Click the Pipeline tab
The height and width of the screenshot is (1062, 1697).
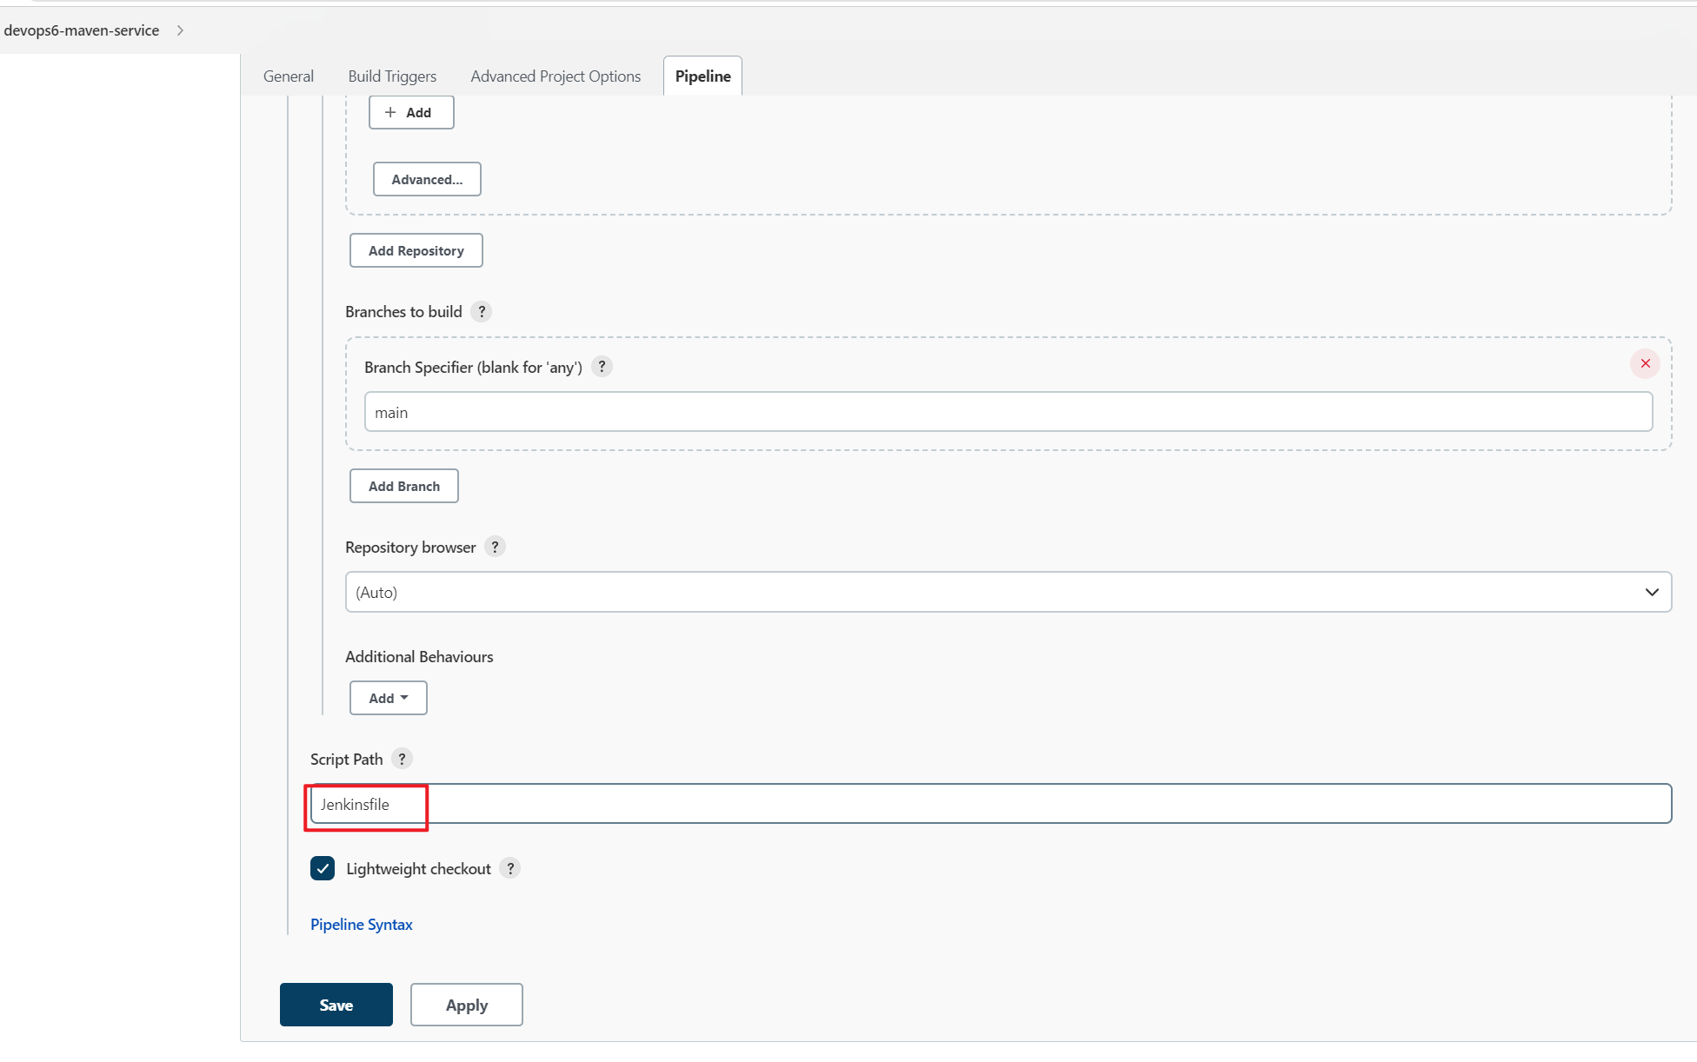pyautogui.click(x=701, y=76)
